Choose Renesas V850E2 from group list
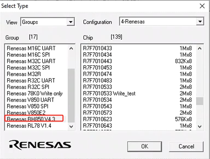 (x=27, y=113)
